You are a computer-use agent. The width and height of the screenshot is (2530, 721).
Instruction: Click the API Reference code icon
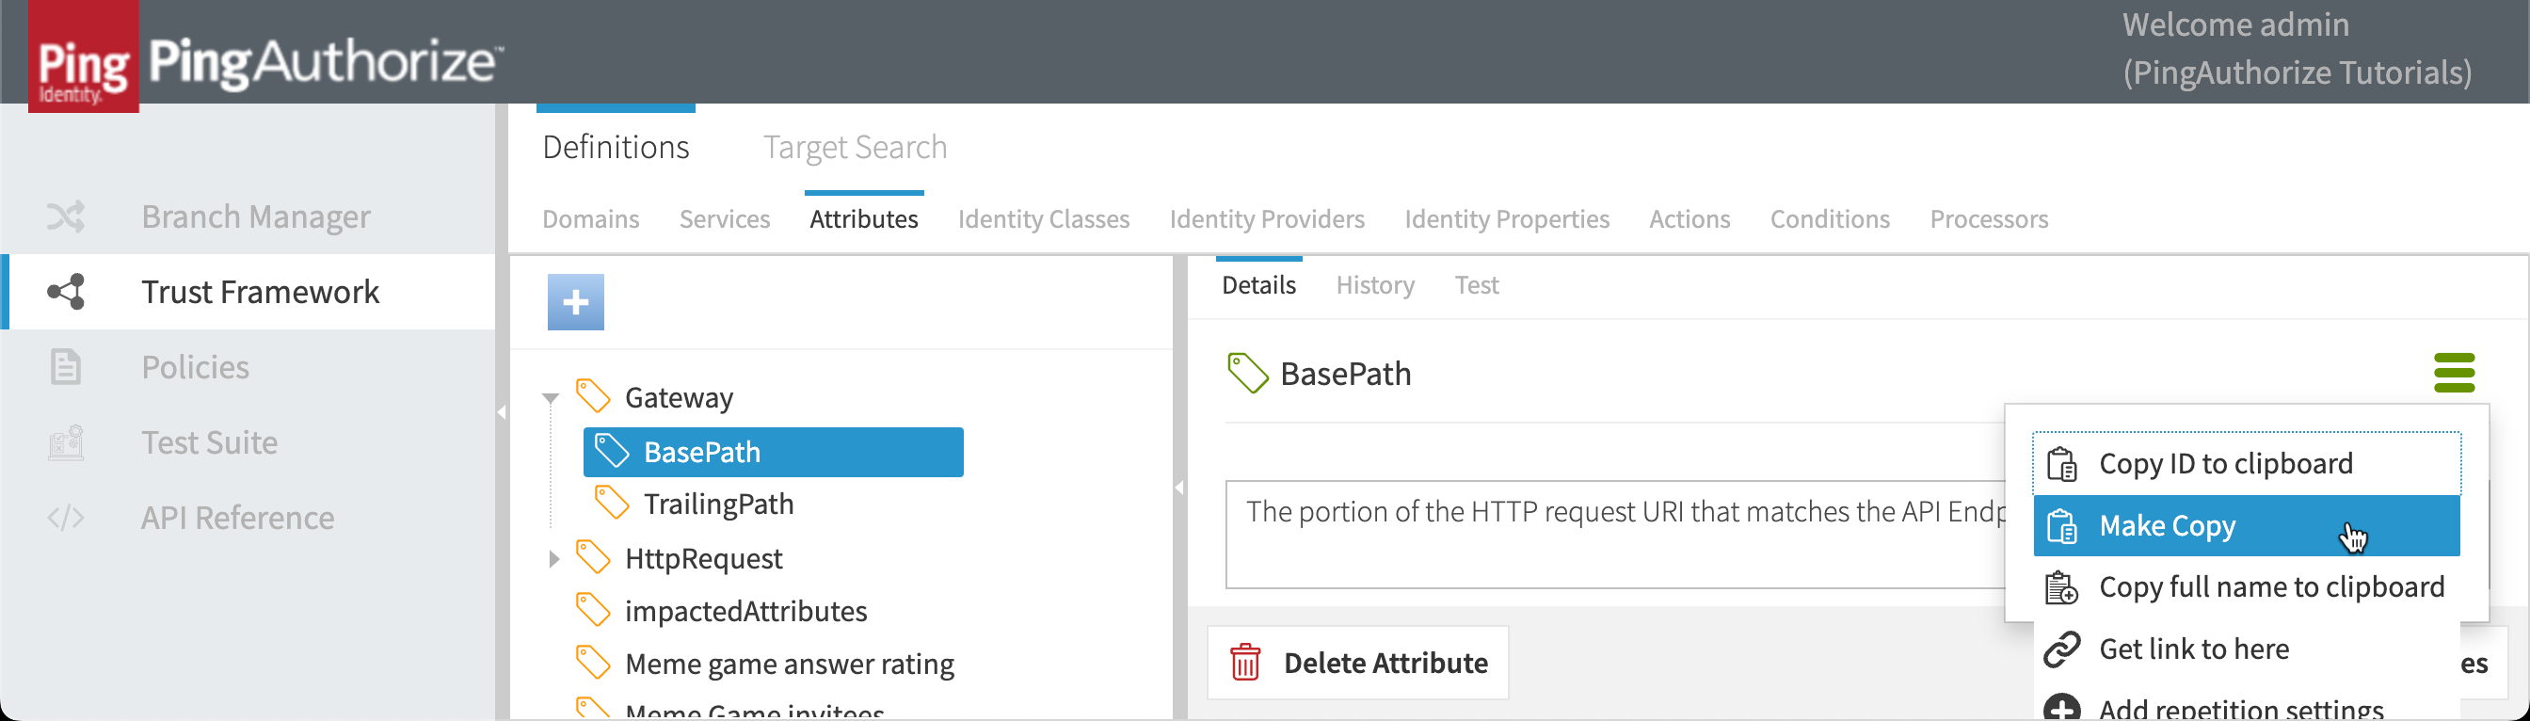tap(66, 518)
